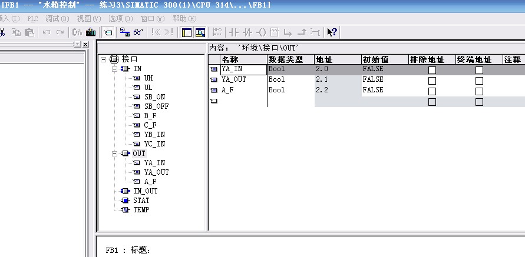Viewport: 525px width, 257px height.
Task: Click the Paste toolbar icon
Action: (x=29, y=32)
